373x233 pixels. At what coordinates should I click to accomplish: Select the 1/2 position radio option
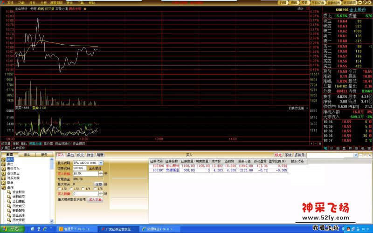(x=59, y=189)
